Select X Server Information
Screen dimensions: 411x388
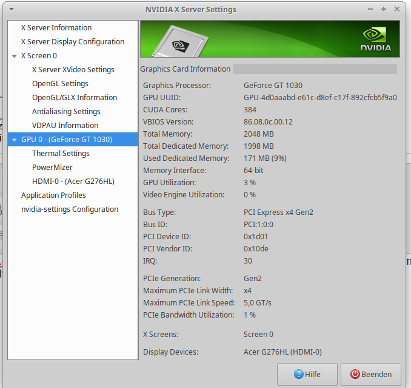click(56, 27)
